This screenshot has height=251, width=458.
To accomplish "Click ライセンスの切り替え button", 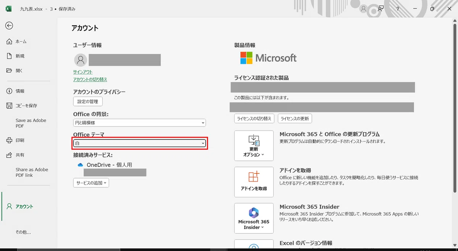I will tap(254, 118).
